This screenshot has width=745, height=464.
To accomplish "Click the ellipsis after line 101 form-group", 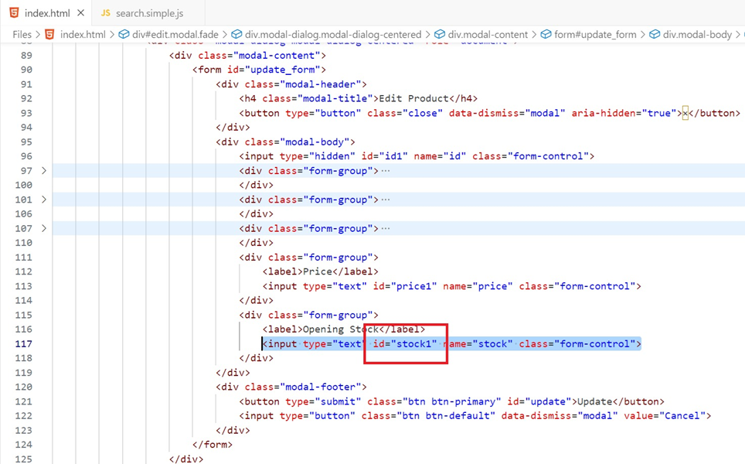I will coord(386,200).
